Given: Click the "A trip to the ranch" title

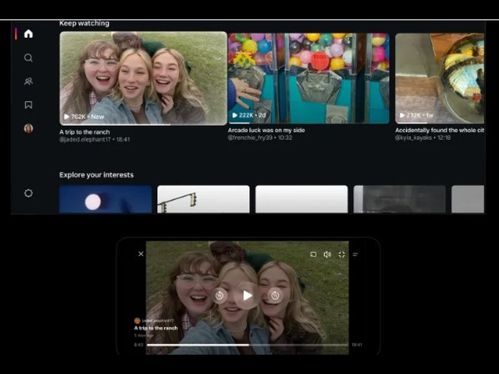Looking at the screenshot, I should click(85, 132).
